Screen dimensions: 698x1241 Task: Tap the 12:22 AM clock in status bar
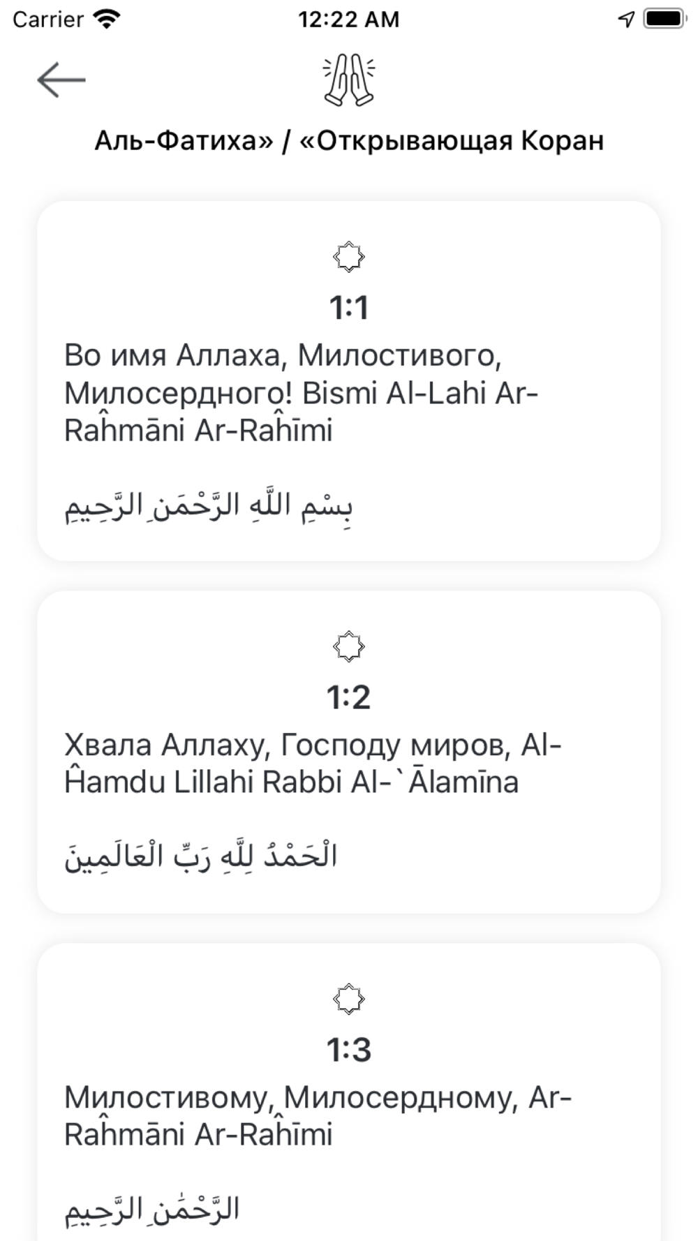coord(349,19)
